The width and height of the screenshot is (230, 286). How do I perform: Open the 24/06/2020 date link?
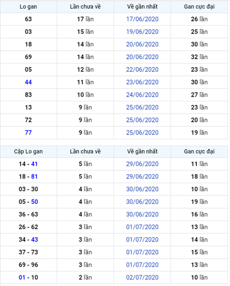tap(142, 95)
